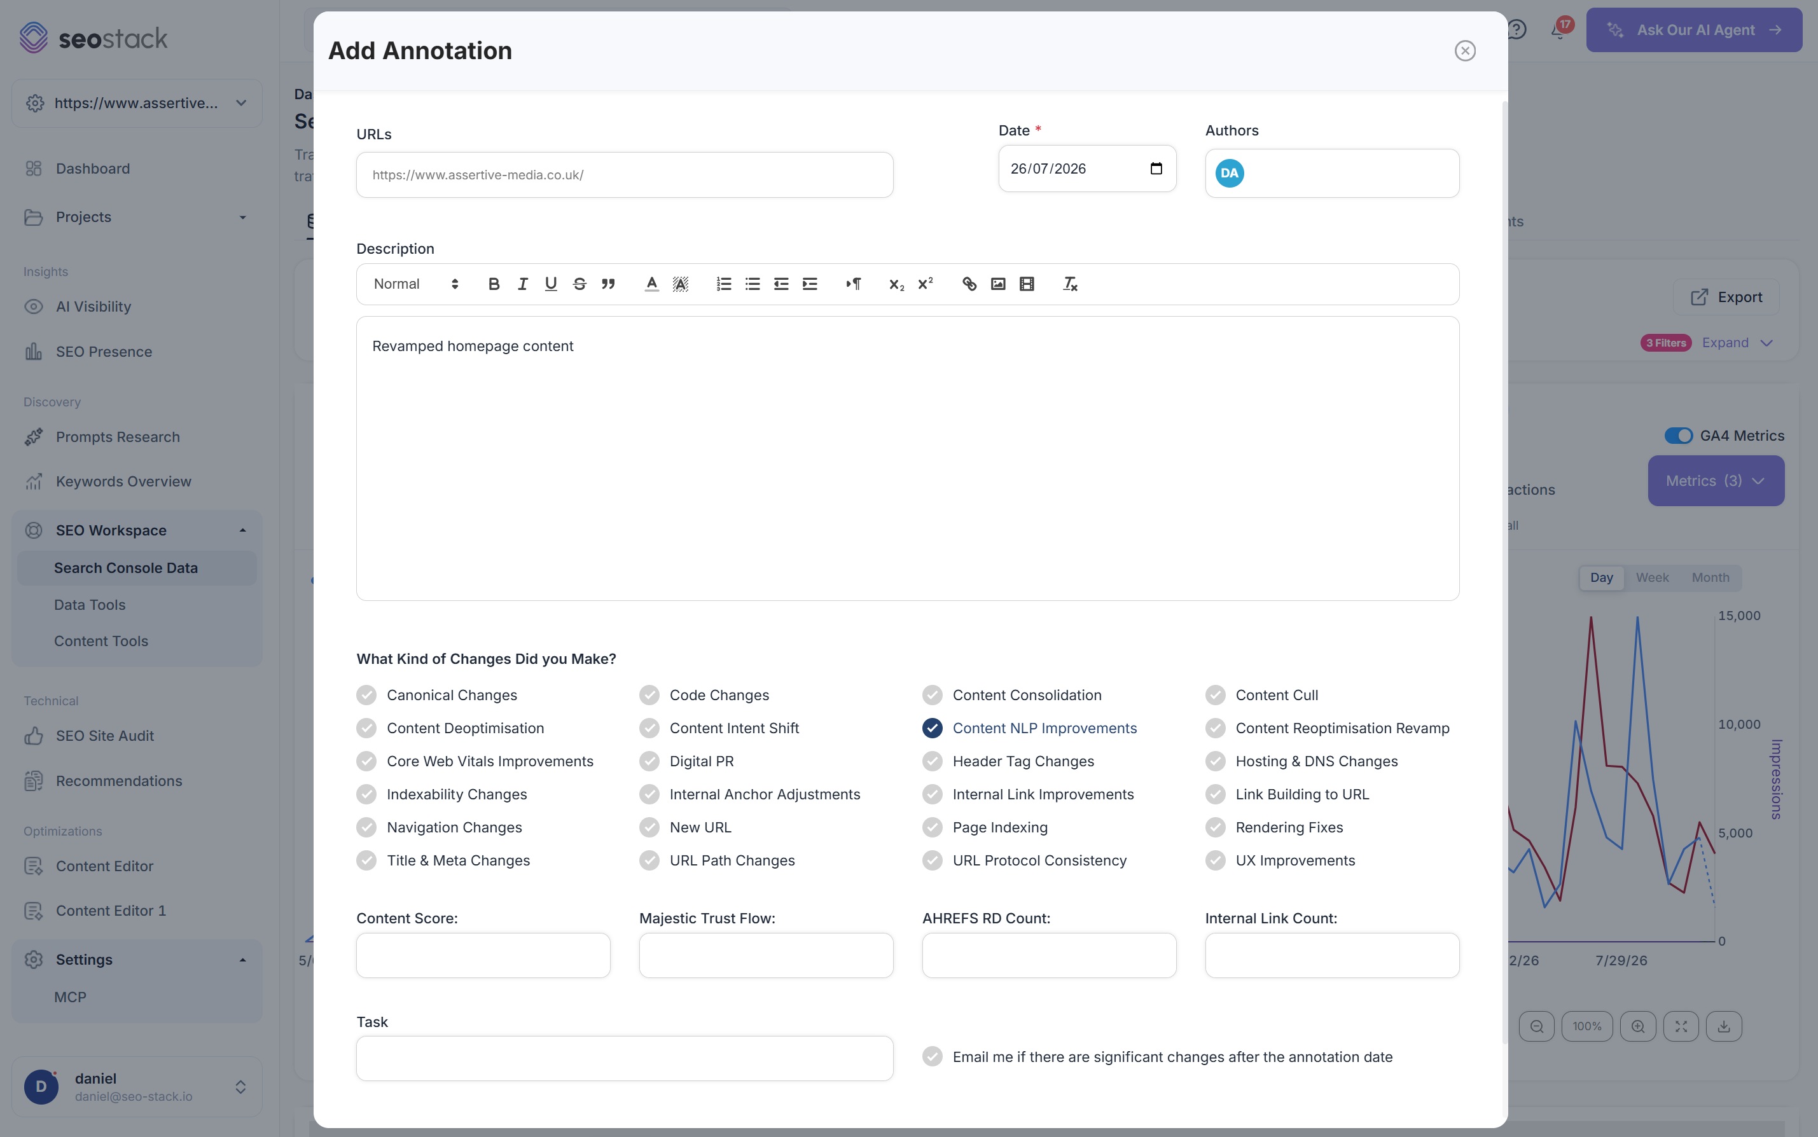Expand the Projects menu
The image size is (1818, 1137).
pyautogui.click(x=137, y=217)
